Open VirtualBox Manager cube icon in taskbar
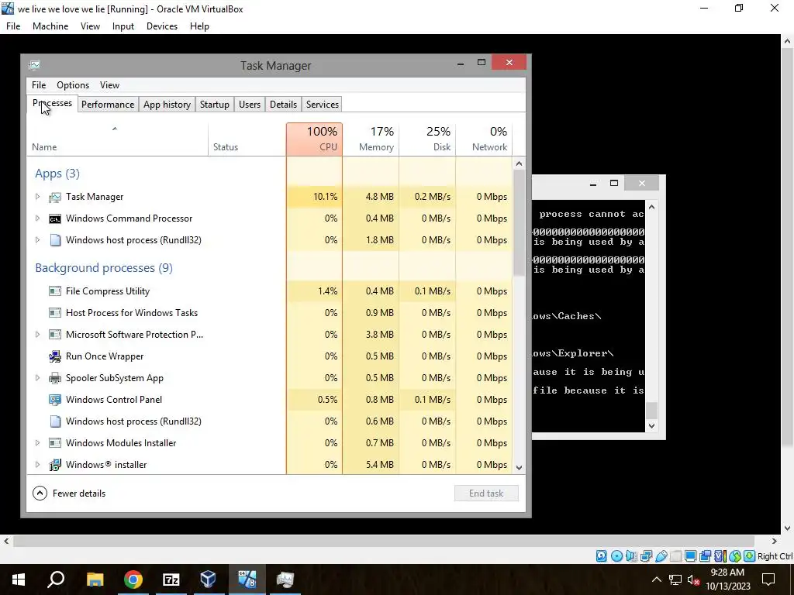This screenshot has height=595, width=794. click(208, 580)
